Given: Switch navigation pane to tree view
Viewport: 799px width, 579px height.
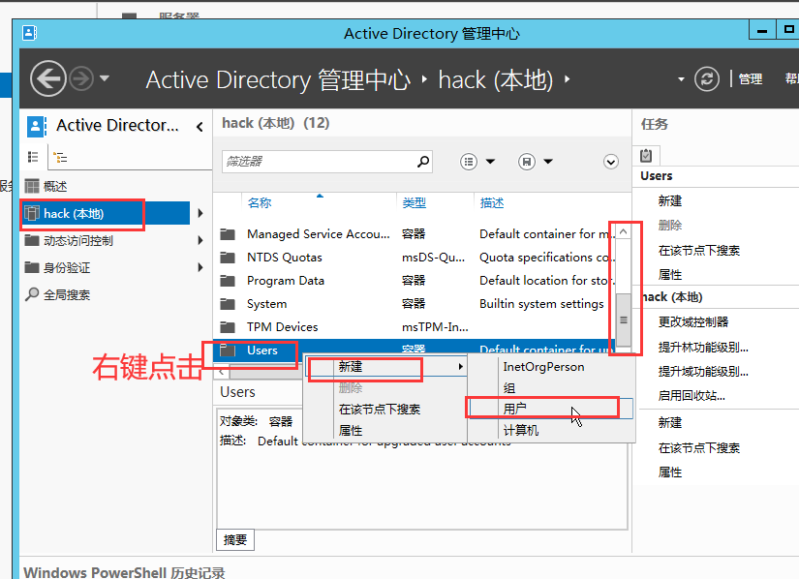Looking at the screenshot, I should click(x=60, y=158).
